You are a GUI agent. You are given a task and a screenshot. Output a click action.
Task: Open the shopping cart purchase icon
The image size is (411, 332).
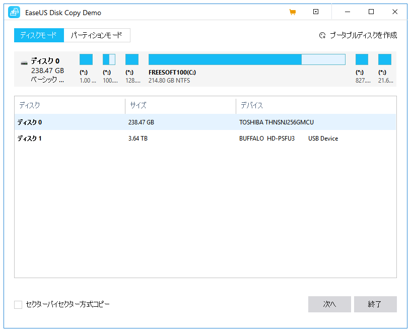[x=293, y=12]
